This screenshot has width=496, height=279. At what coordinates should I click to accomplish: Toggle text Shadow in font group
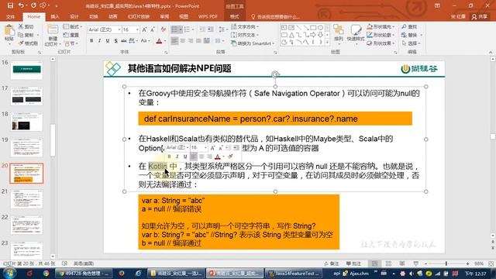tap(115, 41)
